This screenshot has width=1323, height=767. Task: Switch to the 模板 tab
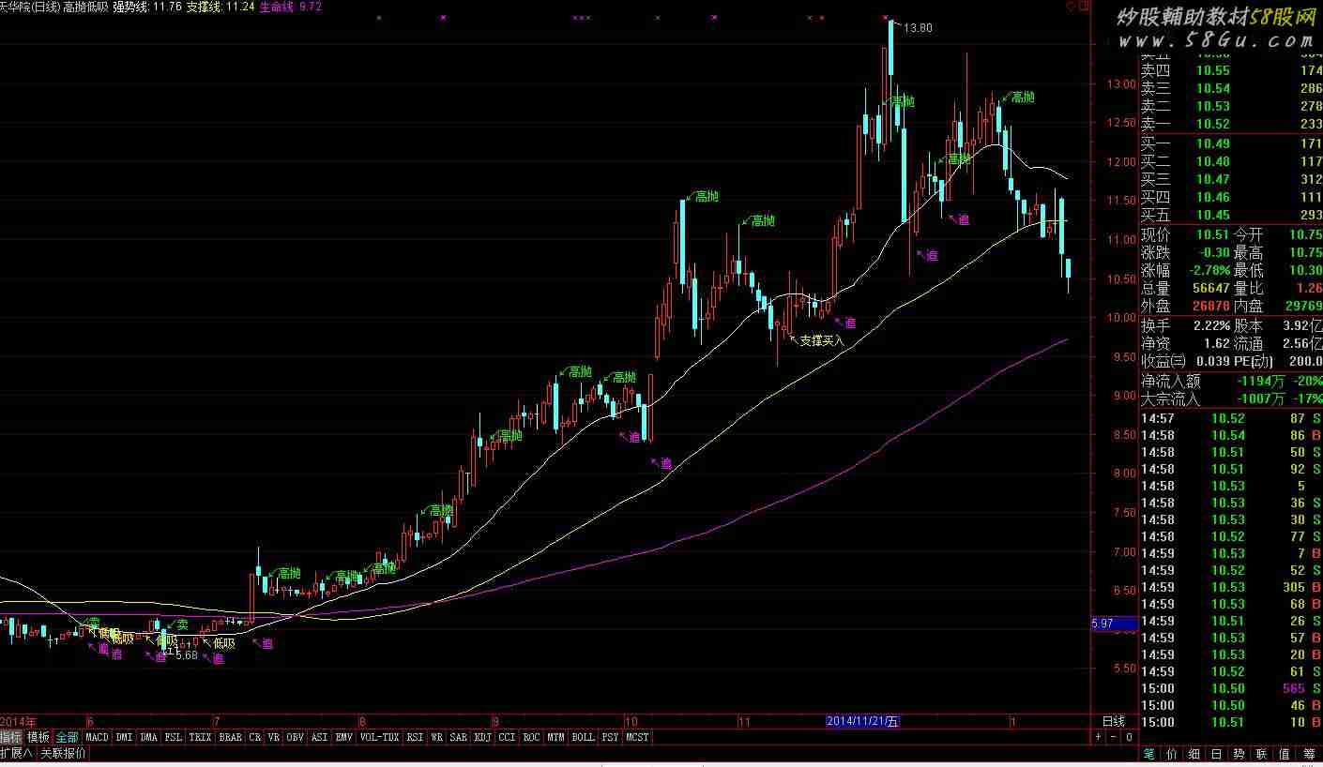click(38, 737)
